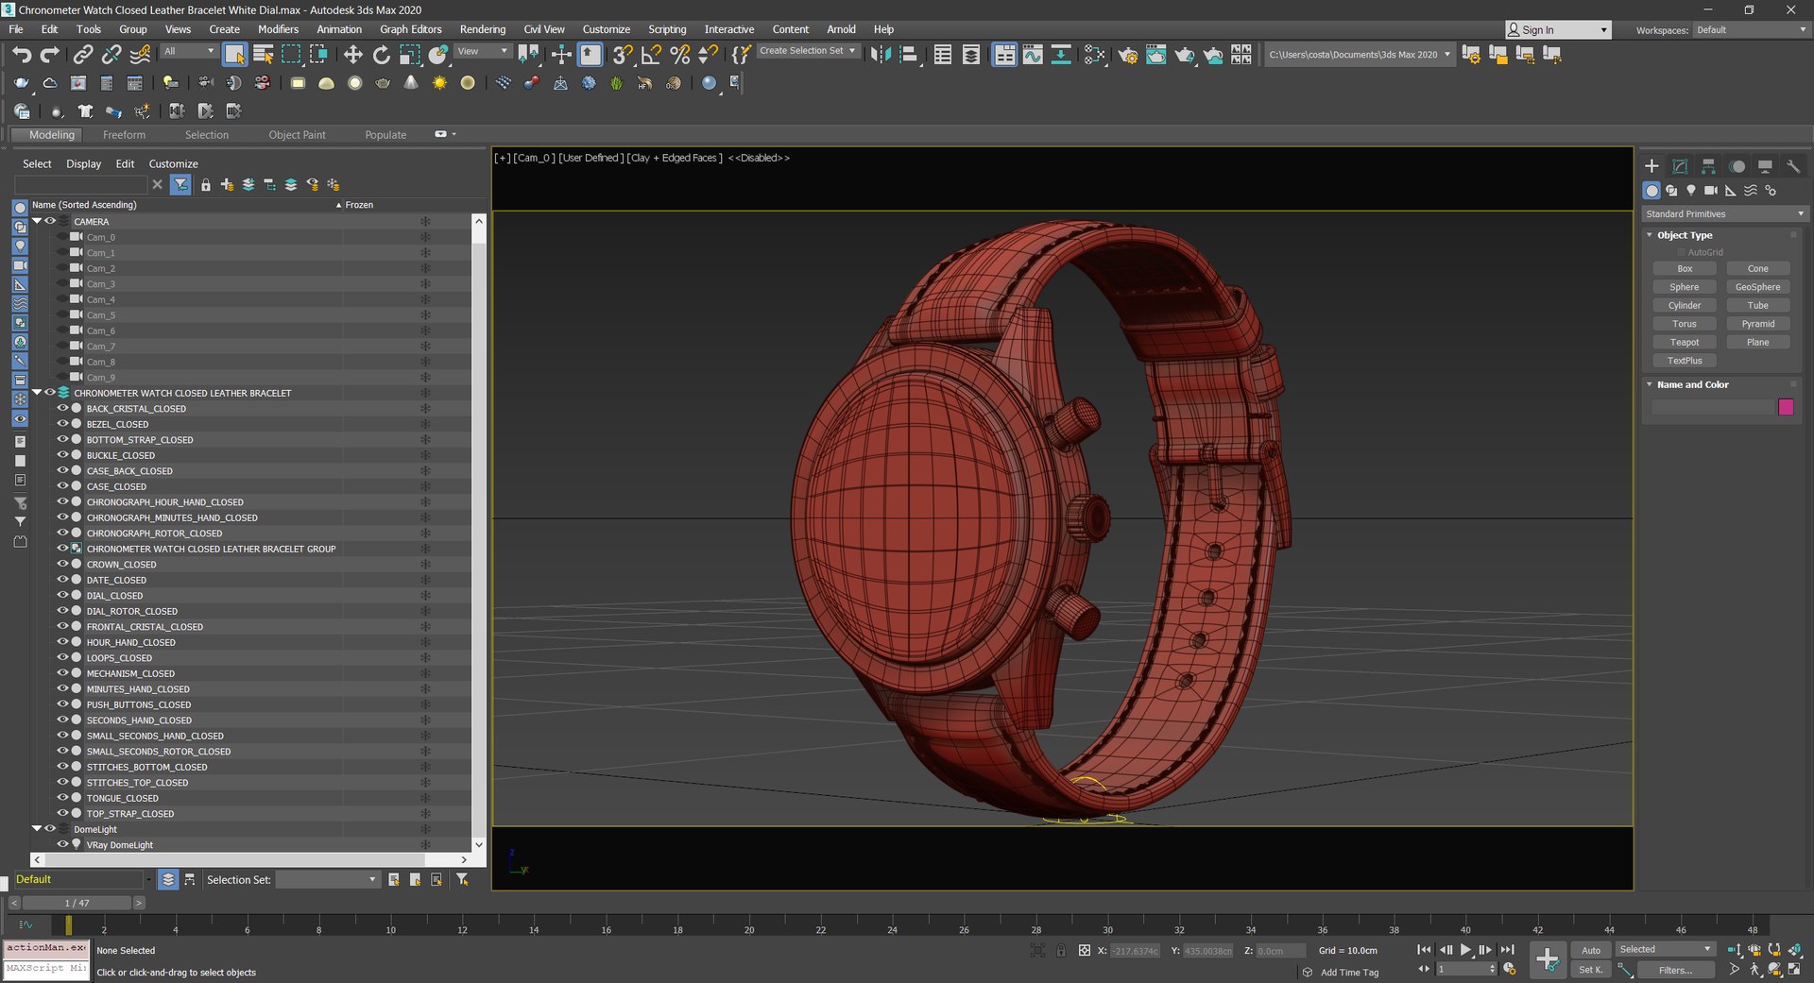Toggle the Angle Snap tool
1814x983 pixels.
click(651, 55)
